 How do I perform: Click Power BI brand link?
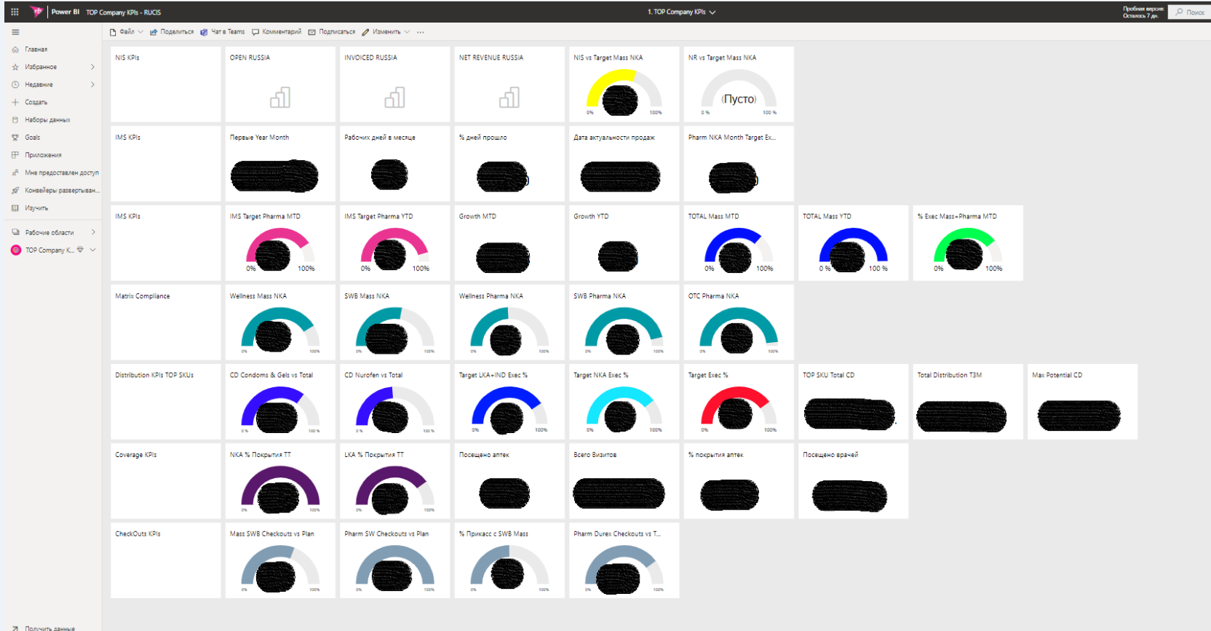65,12
